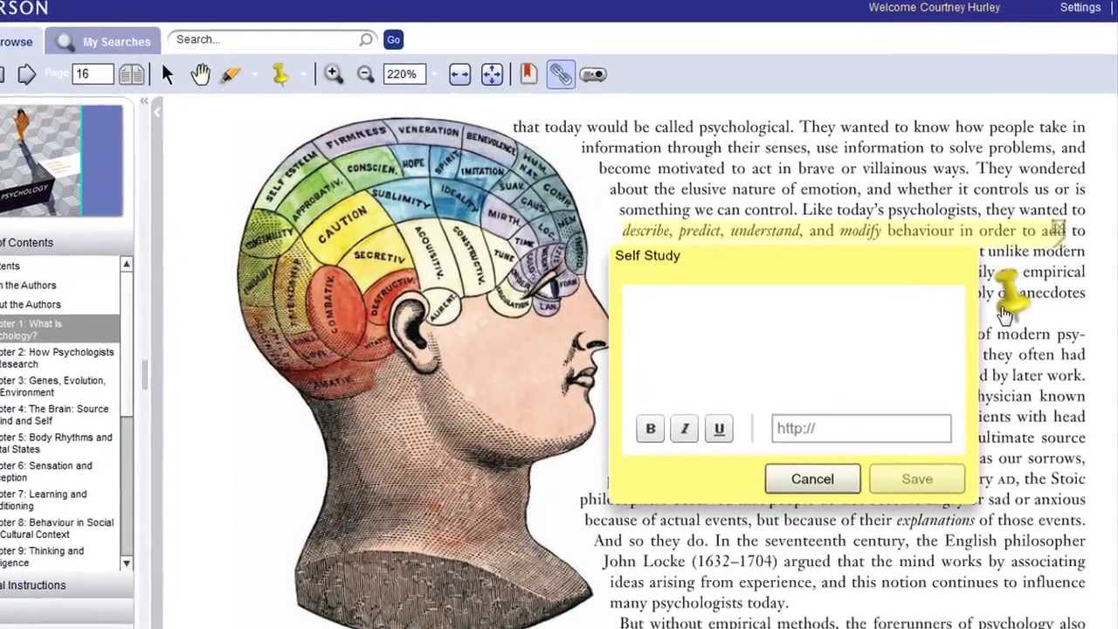This screenshot has height=629, width=1118.
Task: Open Chapter 6 Sensation and Perception
Action: tap(45, 472)
